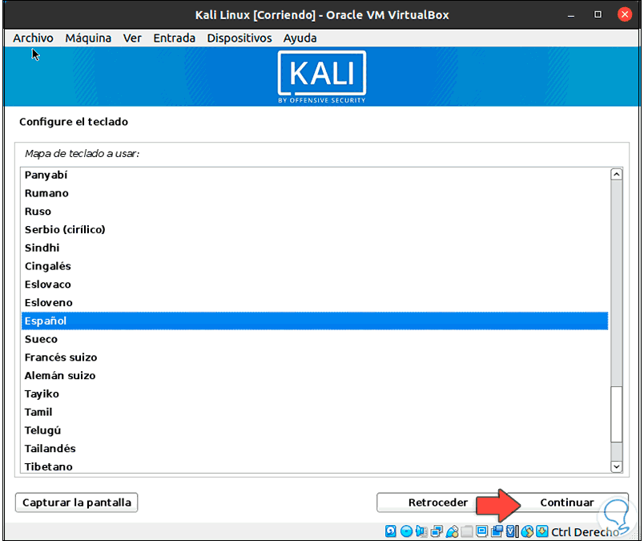Click the hard disk activity status icon
Screen dimensions: 644x541
coord(391,531)
